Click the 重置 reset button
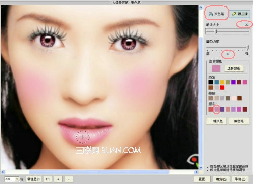Screen dimensions: 253x184 point(202,179)
